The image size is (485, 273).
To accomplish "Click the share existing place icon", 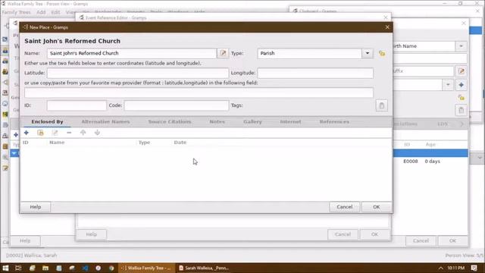I will [x=40, y=133].
